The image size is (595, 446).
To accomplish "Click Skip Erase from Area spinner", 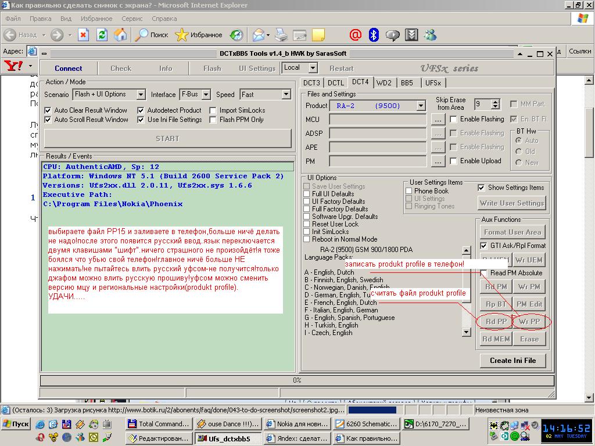I will (x=495, y=104).
